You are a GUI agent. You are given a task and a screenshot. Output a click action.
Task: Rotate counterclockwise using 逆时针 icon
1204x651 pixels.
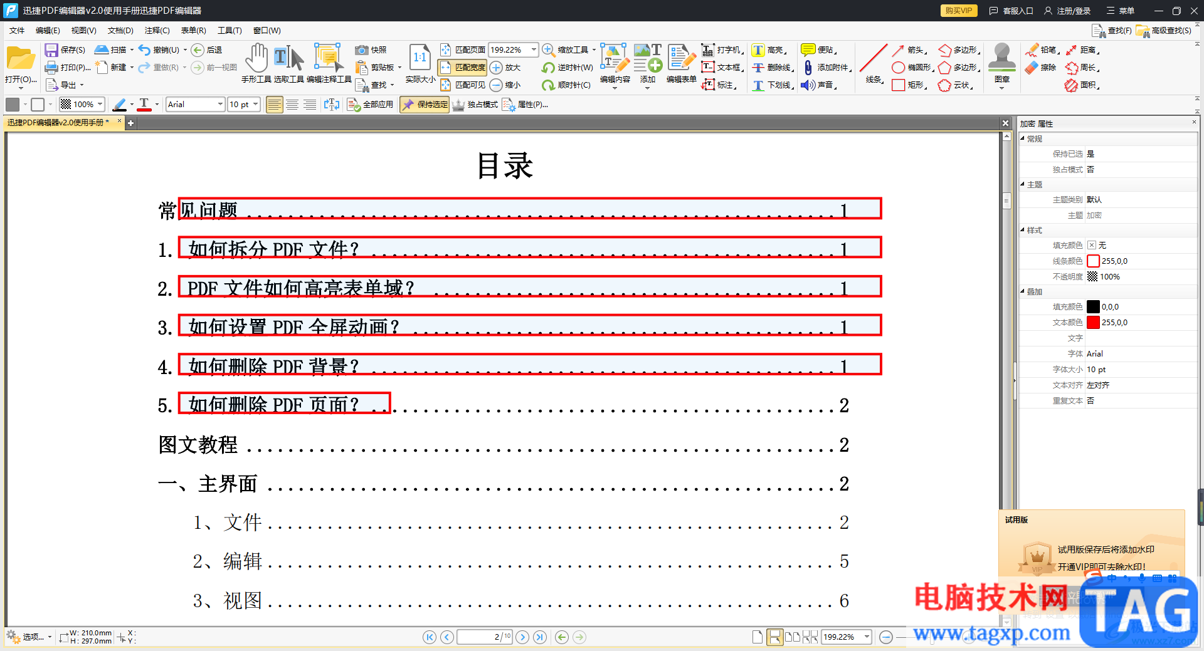tap(549, 68)
